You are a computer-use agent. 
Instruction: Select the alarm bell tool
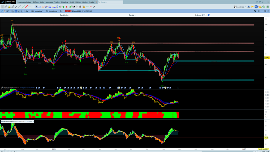coord(9,7)
